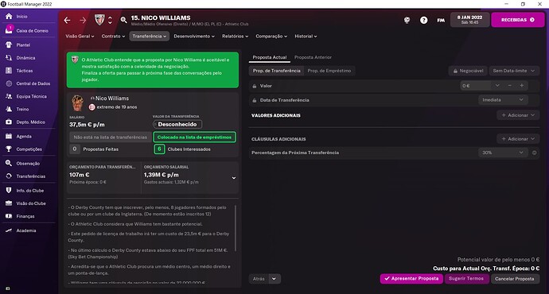
Task: Expand the Imediata transfer date dropdown
Action: 503,100
